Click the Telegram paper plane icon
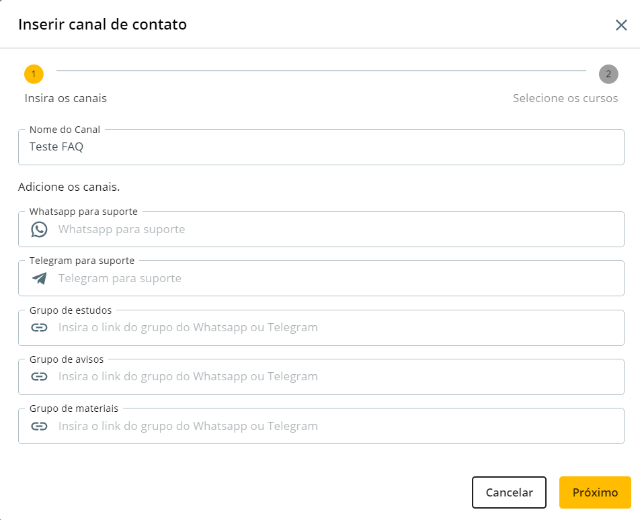Image resolution: width=640 pixels, height=520 pixels. tap(40, 278)
